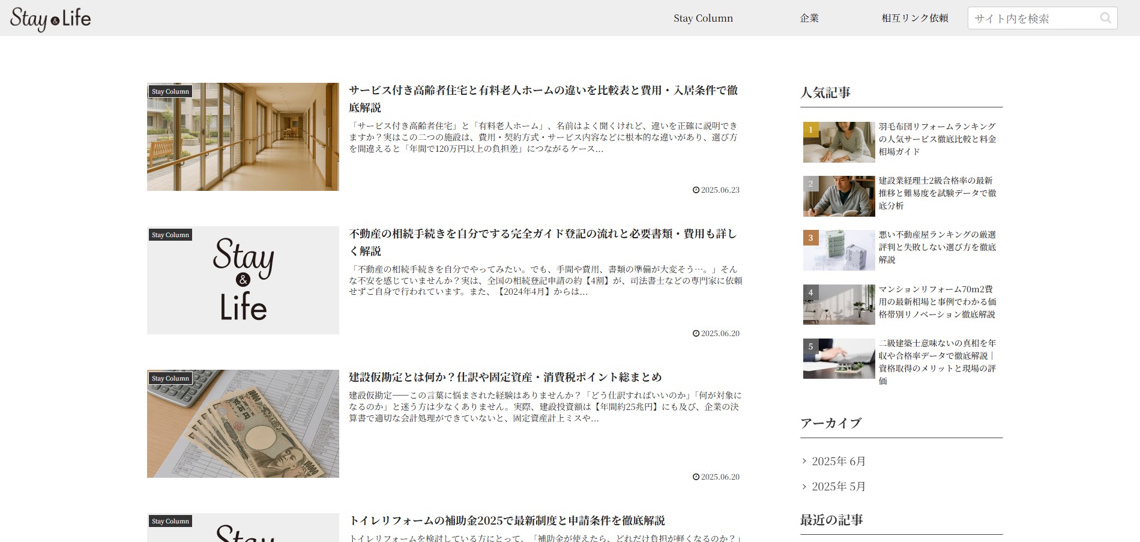Open popular article 二級建築士意味ないの真相
Image resolution: width=1140 pixels, height=542 pixels.
pos(938,362)
